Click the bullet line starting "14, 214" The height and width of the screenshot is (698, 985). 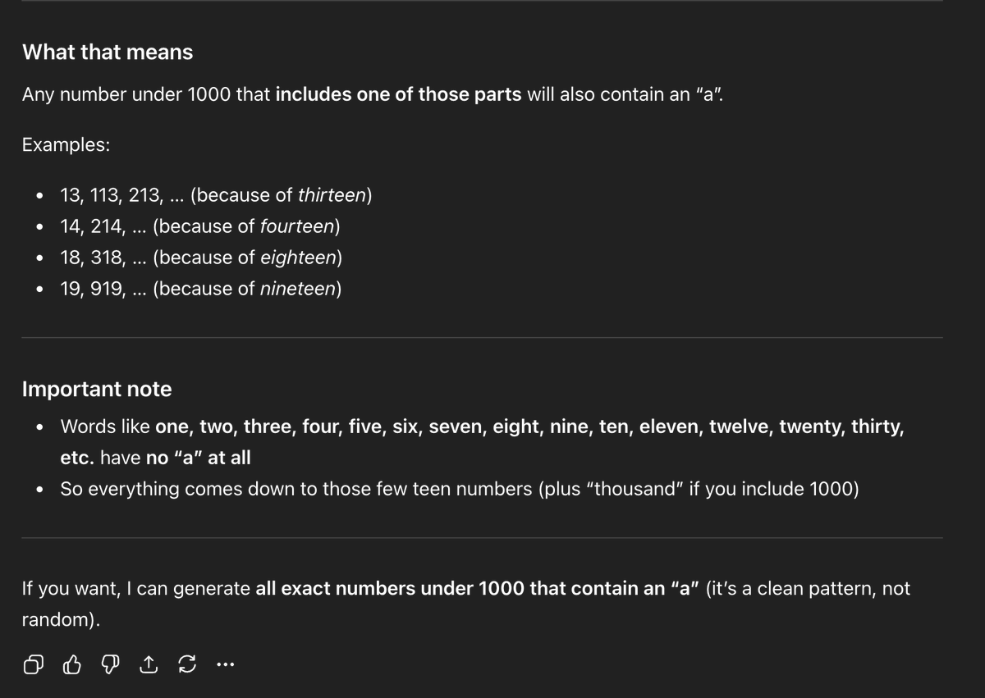click(x=199, y=226)
